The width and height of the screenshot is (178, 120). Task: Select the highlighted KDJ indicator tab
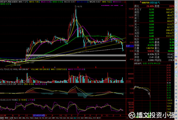[x=75, y=118]
